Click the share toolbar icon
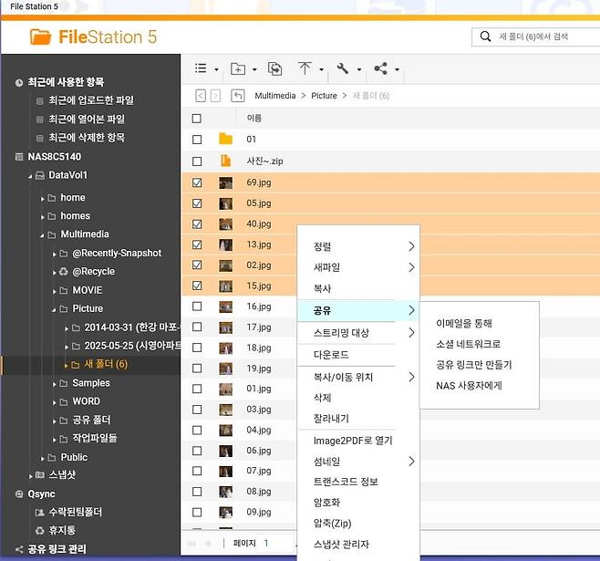 coord(380,68)
